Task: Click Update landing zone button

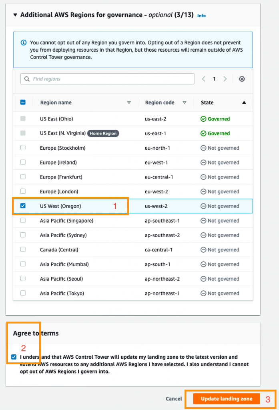Action: 227,399
